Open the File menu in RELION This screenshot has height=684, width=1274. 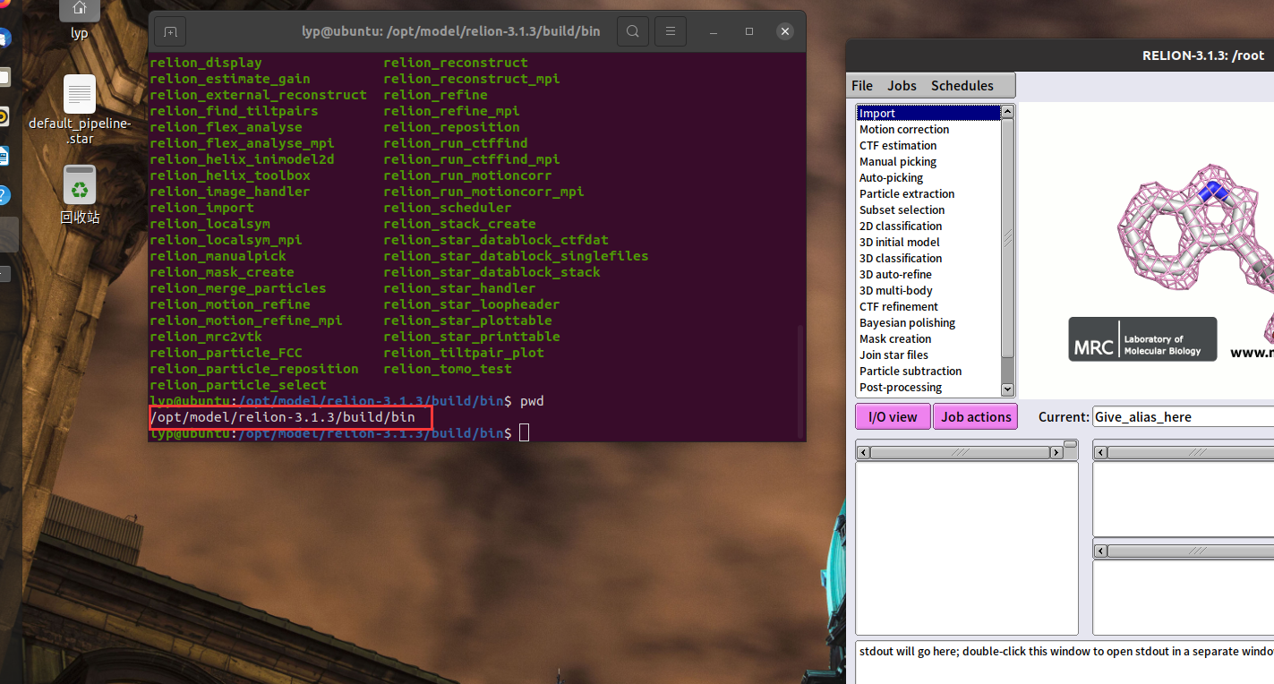tap(861, 85)
